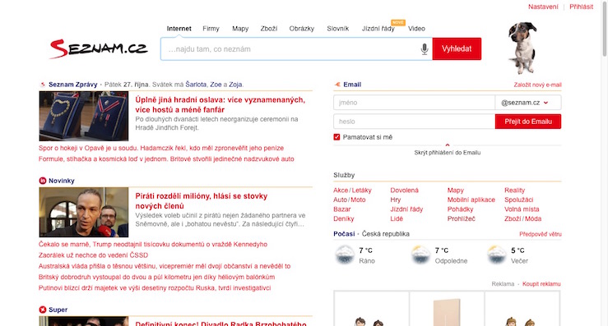Click the morning weather cloud icon

pos(345,255)
